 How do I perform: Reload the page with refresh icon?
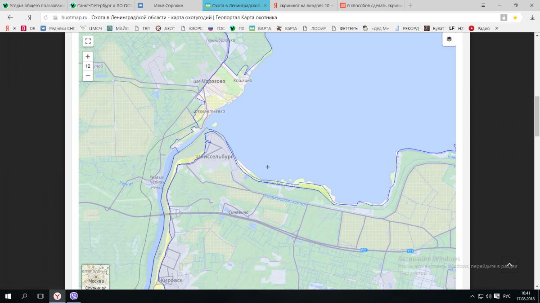pyautogui.click(x=45, y=18)
